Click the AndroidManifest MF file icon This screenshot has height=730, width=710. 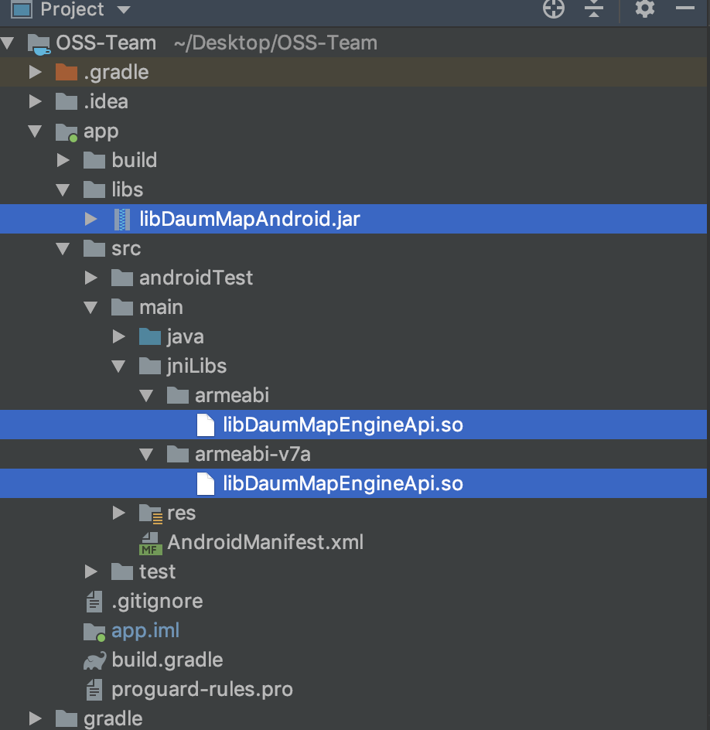150,544
